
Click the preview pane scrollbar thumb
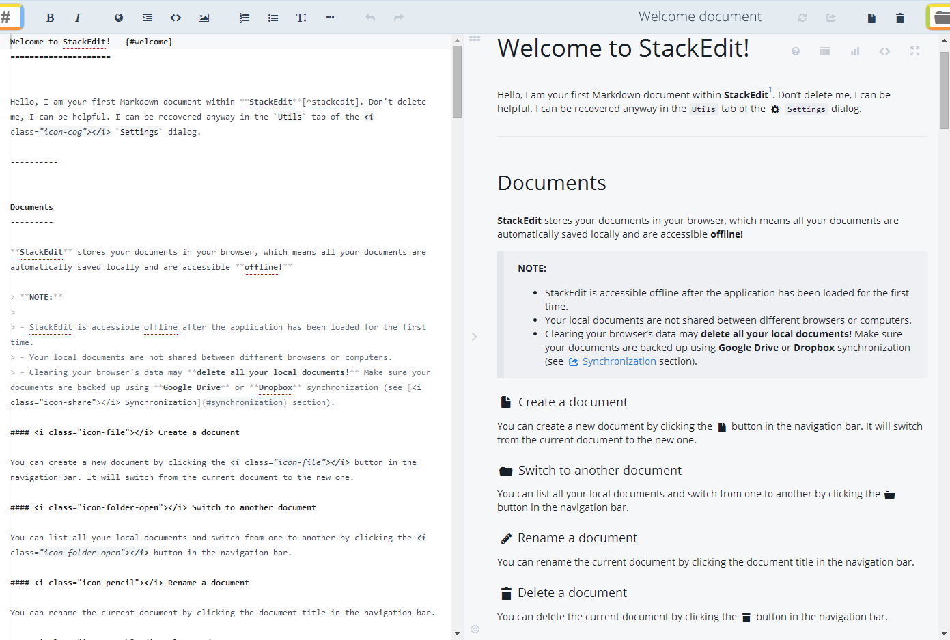[944, 90]
